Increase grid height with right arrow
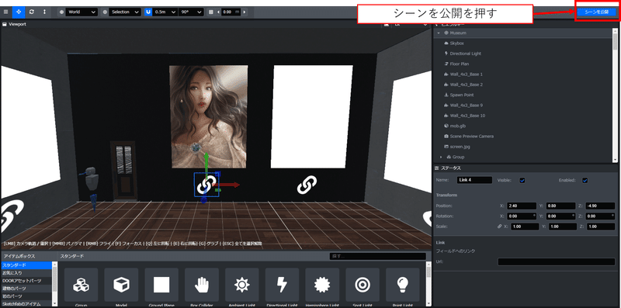The height and width of the screenshot is (308, 621). point(245,12)
